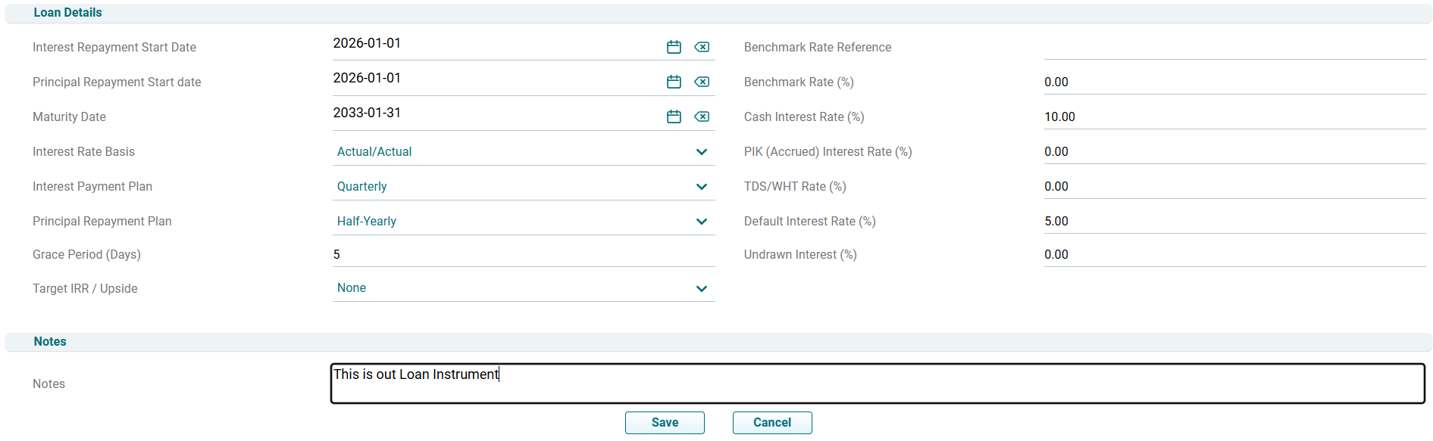
Task: Expand Target IRR / Upside dropdown
Action: pyautogui.click(x=701, y=289)
